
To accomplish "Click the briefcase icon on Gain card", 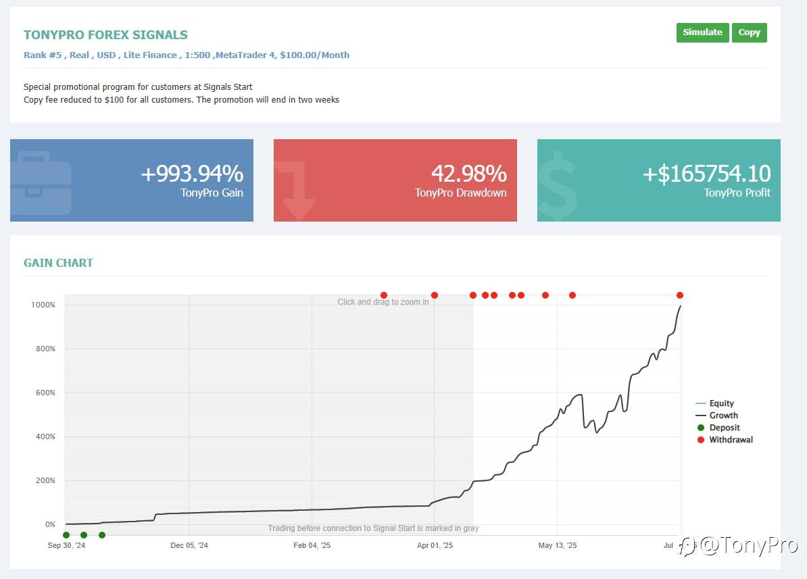I will point(41,182).
